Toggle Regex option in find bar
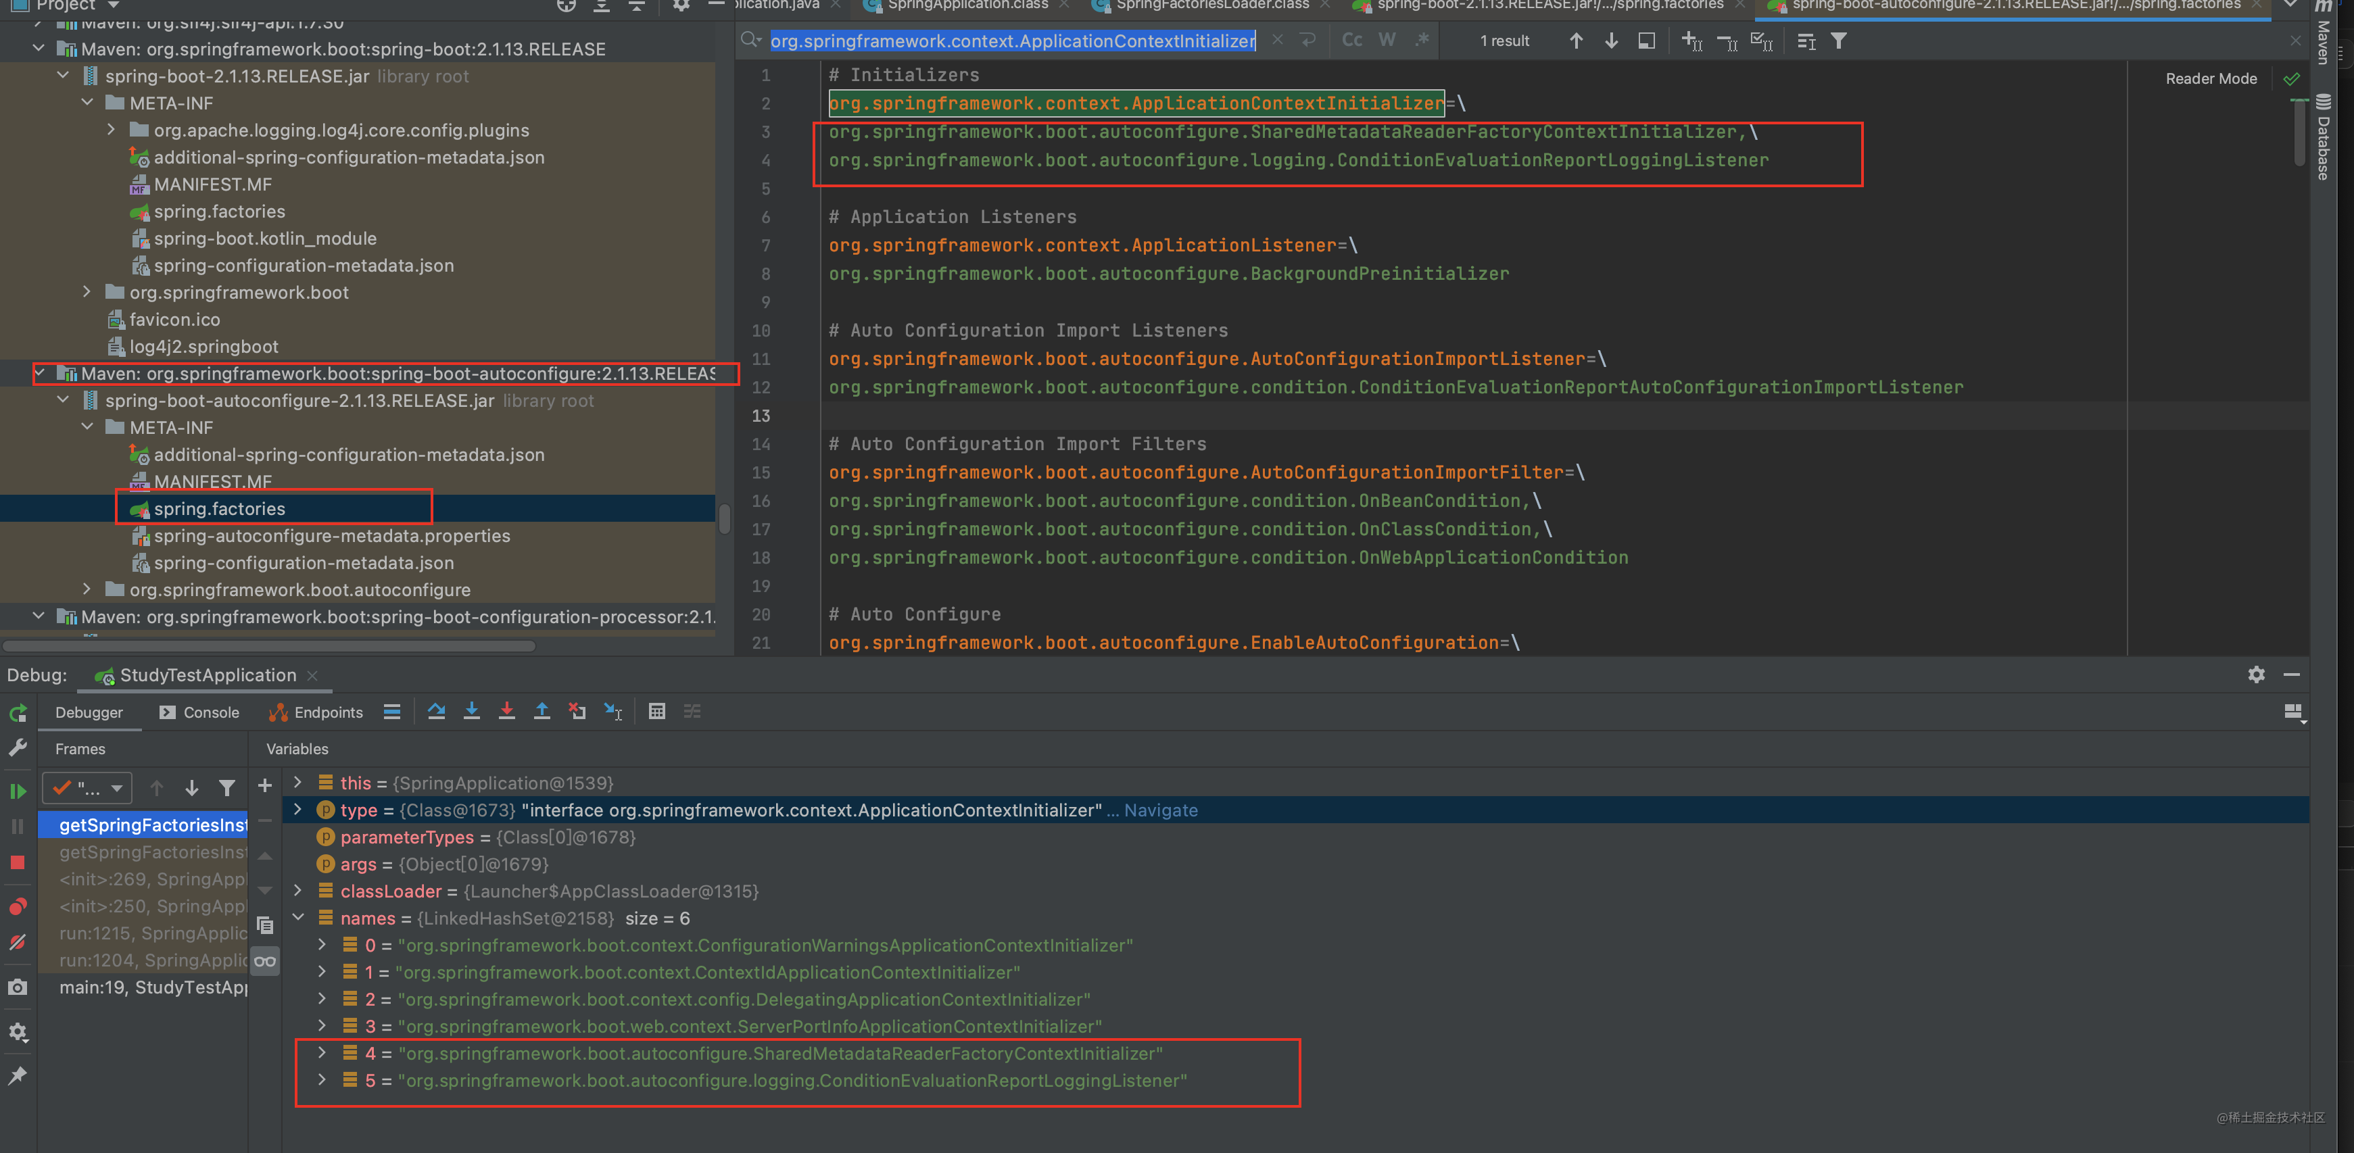The image size is (2354, 1153). 1422,40
